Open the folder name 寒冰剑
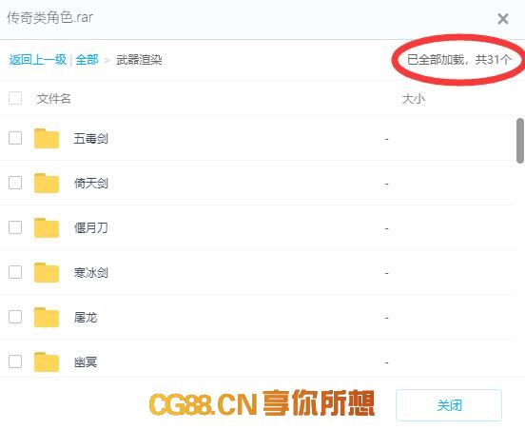The height and width of the screenshot is (430, 525). tap(90, 273)
